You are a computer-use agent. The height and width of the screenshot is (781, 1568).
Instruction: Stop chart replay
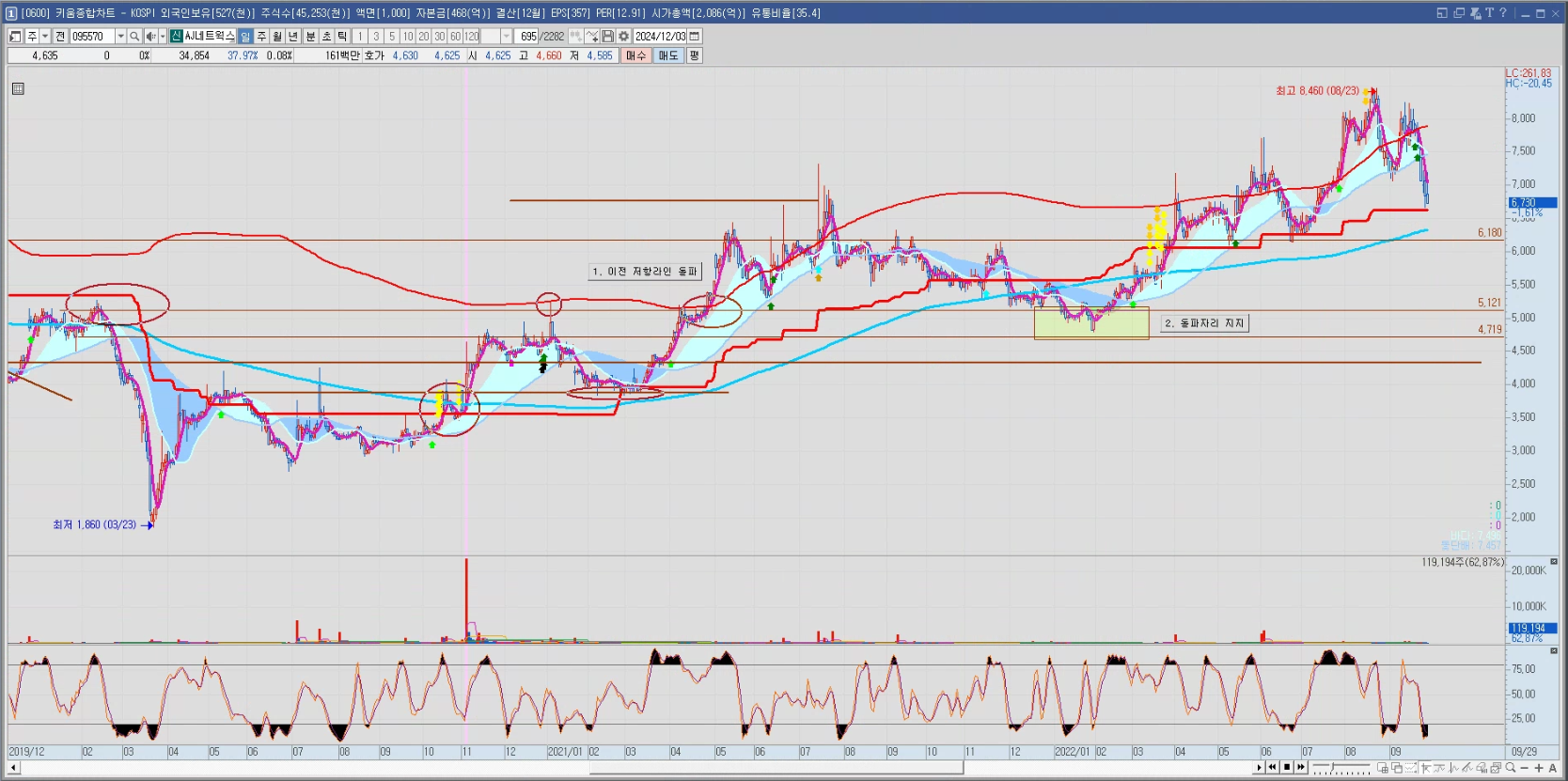(x=1287, y=768)
